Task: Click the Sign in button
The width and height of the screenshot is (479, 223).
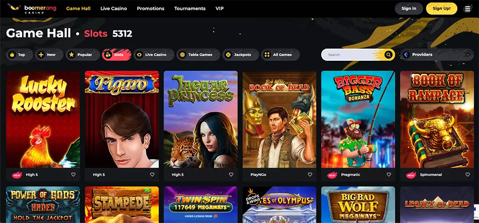Action: click(x=409, y=8)
